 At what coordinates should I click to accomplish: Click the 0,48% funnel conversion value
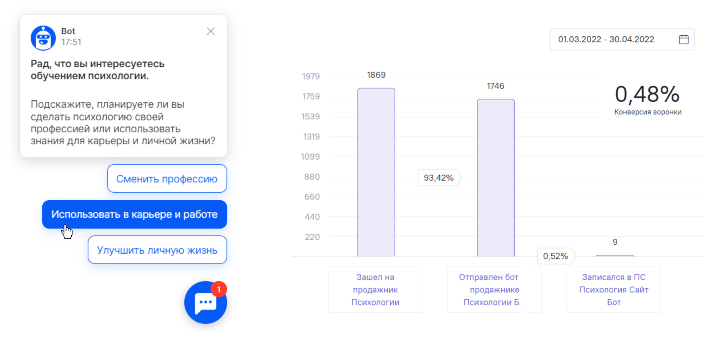[647, 94]
